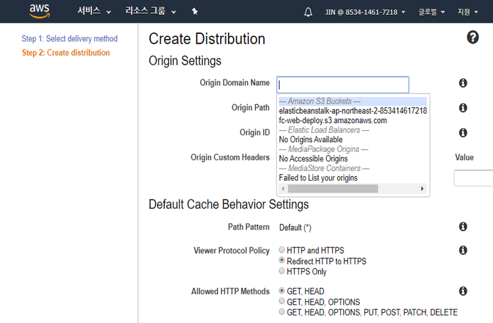Select Redirect HTTP to HTTPS option

(x=282, y=260)
